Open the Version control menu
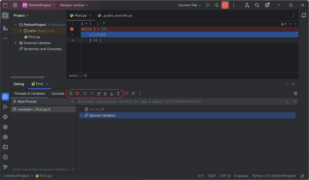Image resolution: width=309 pixels, height=180 pixels. tap(74, 5)
